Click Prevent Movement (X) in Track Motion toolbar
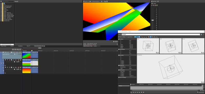 pos(142,37)
